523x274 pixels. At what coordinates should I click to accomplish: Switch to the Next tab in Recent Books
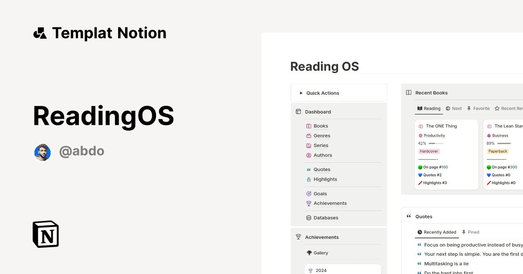[x=454, y=108]
